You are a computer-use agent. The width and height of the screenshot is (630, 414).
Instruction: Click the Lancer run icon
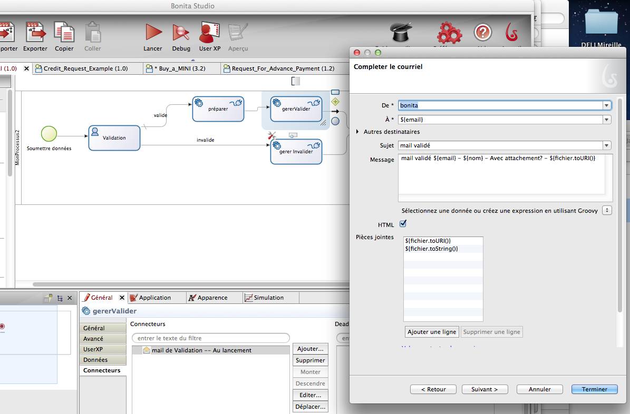click(x=153, y=33)
